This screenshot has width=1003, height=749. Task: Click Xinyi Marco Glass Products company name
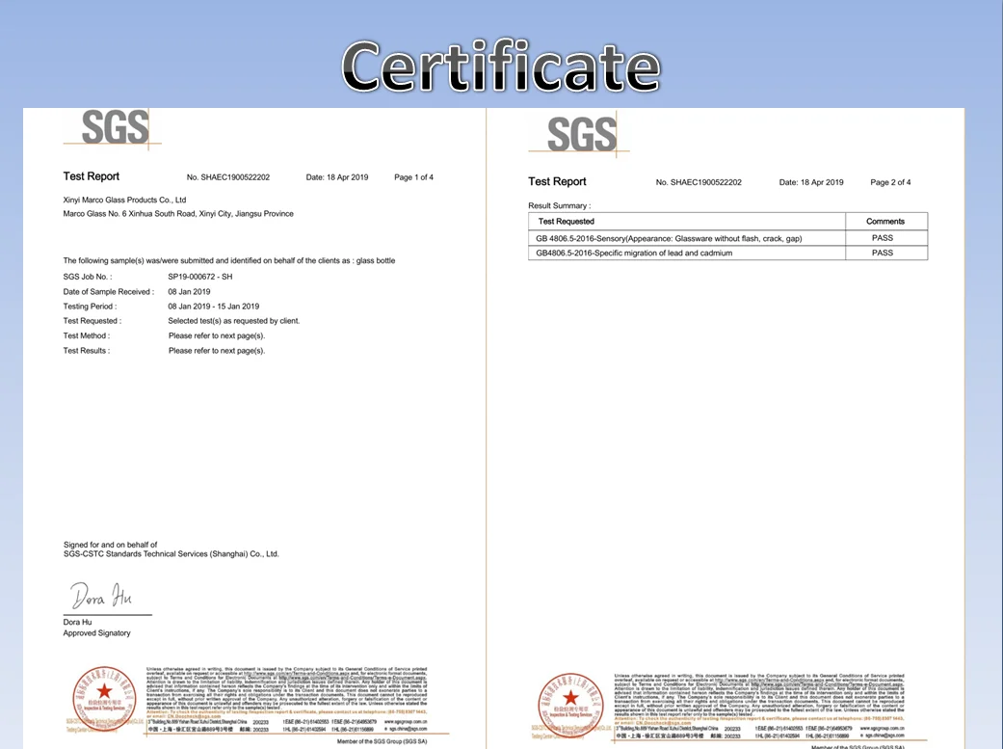tap(124, 200)
